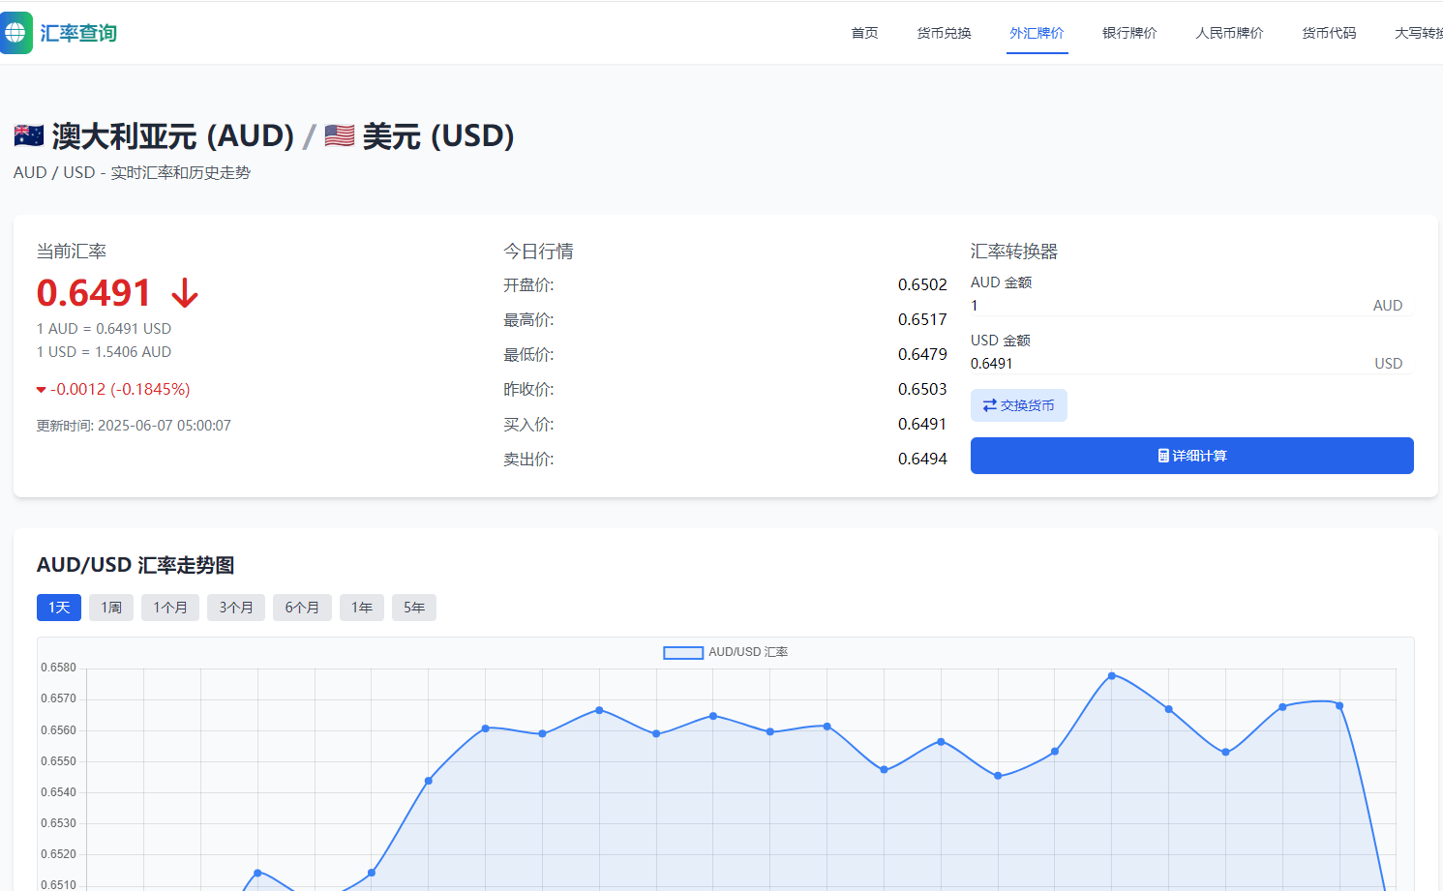
Task: Select 1周 chart range
Action: pos(111,608)
